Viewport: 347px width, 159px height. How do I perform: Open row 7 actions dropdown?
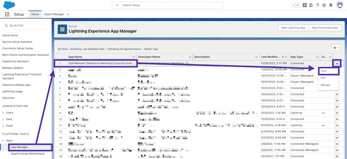pos(337,101)
